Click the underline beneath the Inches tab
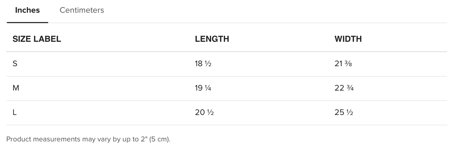This screenshot has height=151, width=455. [27, 22]
